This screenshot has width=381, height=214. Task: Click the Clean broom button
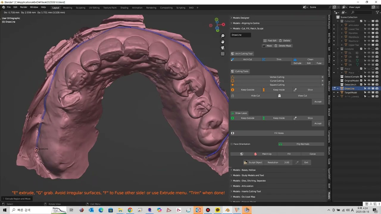308,59
